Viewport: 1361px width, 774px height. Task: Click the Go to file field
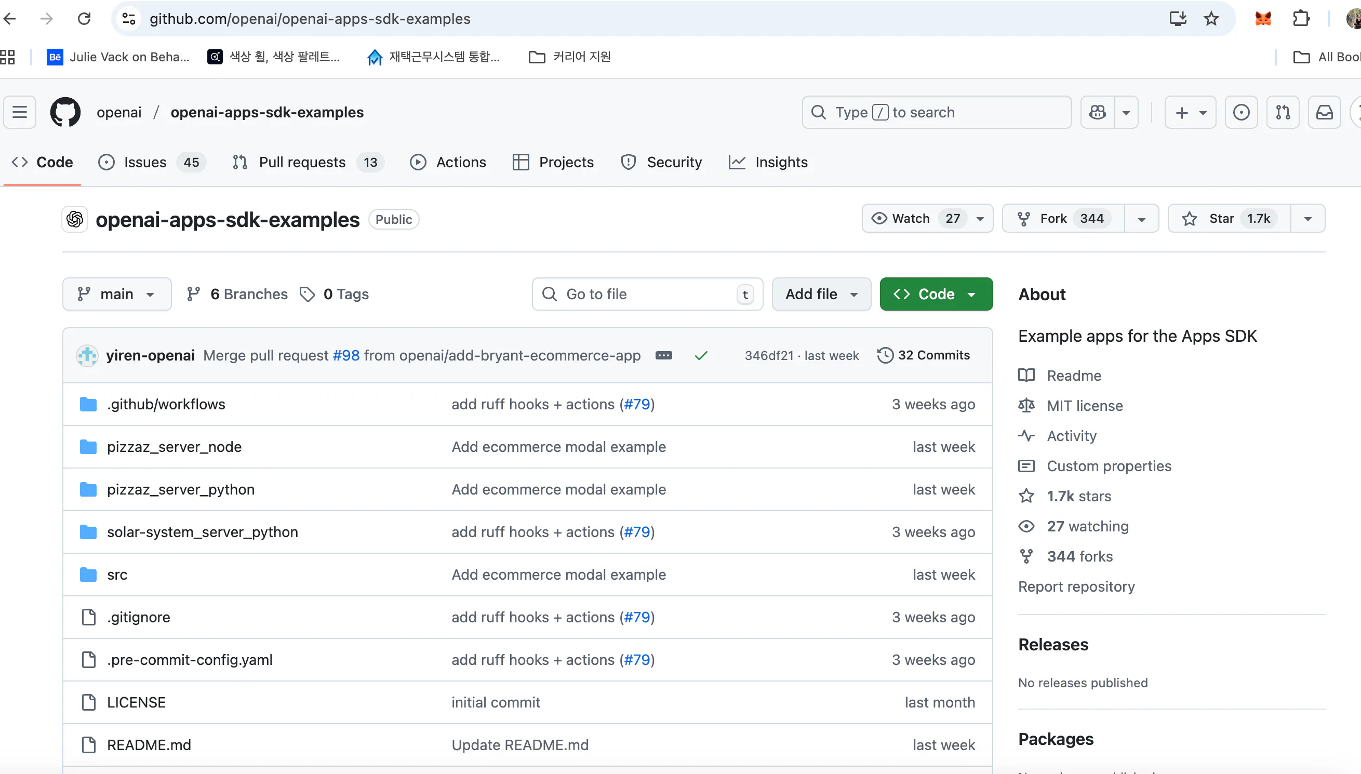(638, 294)
